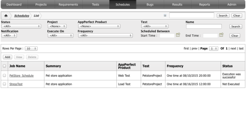Open the Page number dropdown
Viewport: 248px width, 139px height.
214,49
